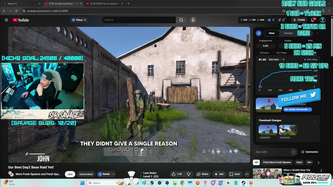Viewport: 333px width, 187px height.
Task: Switch to the Overview tab in vidIQ
Action: 288,33
